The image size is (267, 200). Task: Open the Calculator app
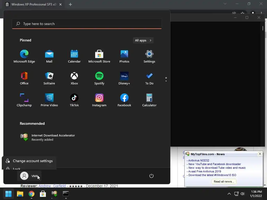point(149,100)
